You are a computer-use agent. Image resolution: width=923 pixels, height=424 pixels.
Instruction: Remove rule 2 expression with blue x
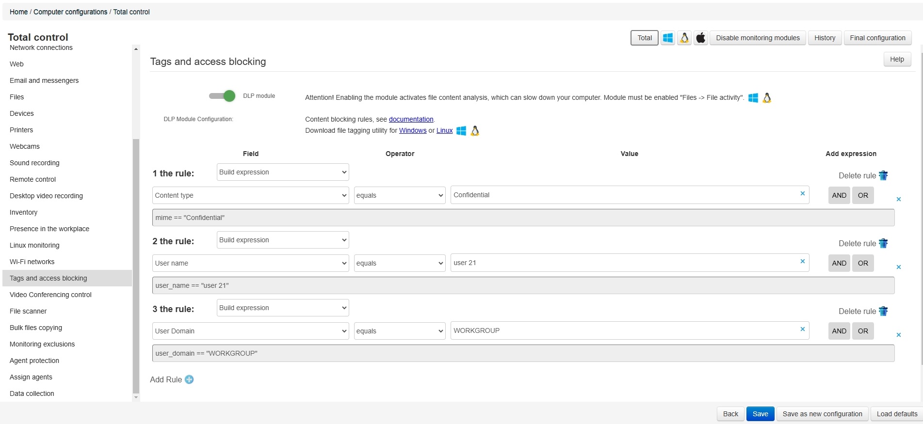point(898,267)
